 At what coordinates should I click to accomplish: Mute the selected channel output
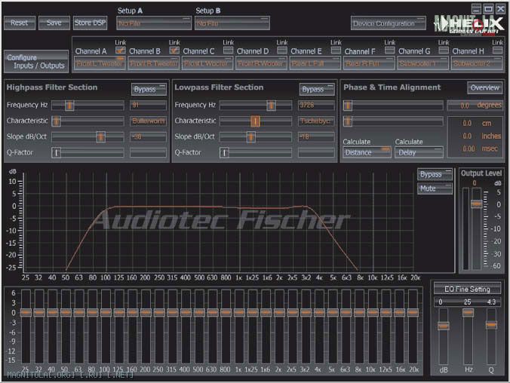click(x=435, y=188)
